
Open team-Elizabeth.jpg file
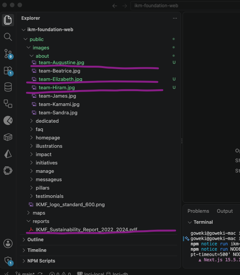point(60,79)
